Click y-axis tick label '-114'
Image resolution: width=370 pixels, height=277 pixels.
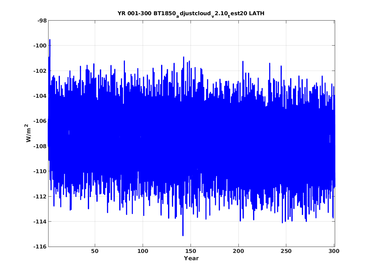(x=40, y=221)
